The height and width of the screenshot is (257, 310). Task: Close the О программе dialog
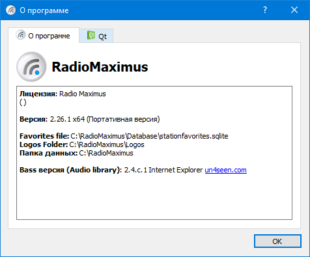coord(294,10)
